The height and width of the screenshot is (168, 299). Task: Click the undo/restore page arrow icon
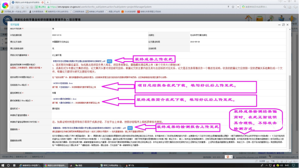click(27, 7)
